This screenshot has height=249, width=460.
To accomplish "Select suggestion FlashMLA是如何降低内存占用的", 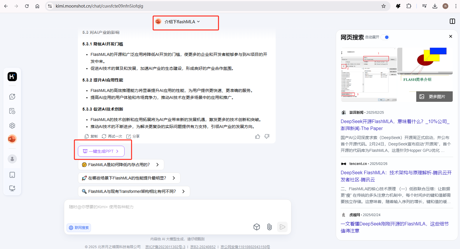I will coord(121,165).
